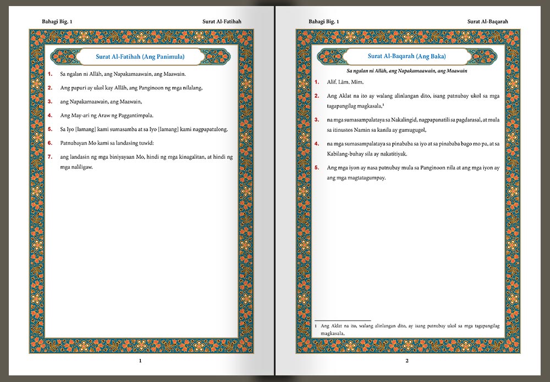550x382 pixels.
Task: Click the line 'Kabilang-buhay sila ay nakatitiyak.'
Action: [367, 154]
